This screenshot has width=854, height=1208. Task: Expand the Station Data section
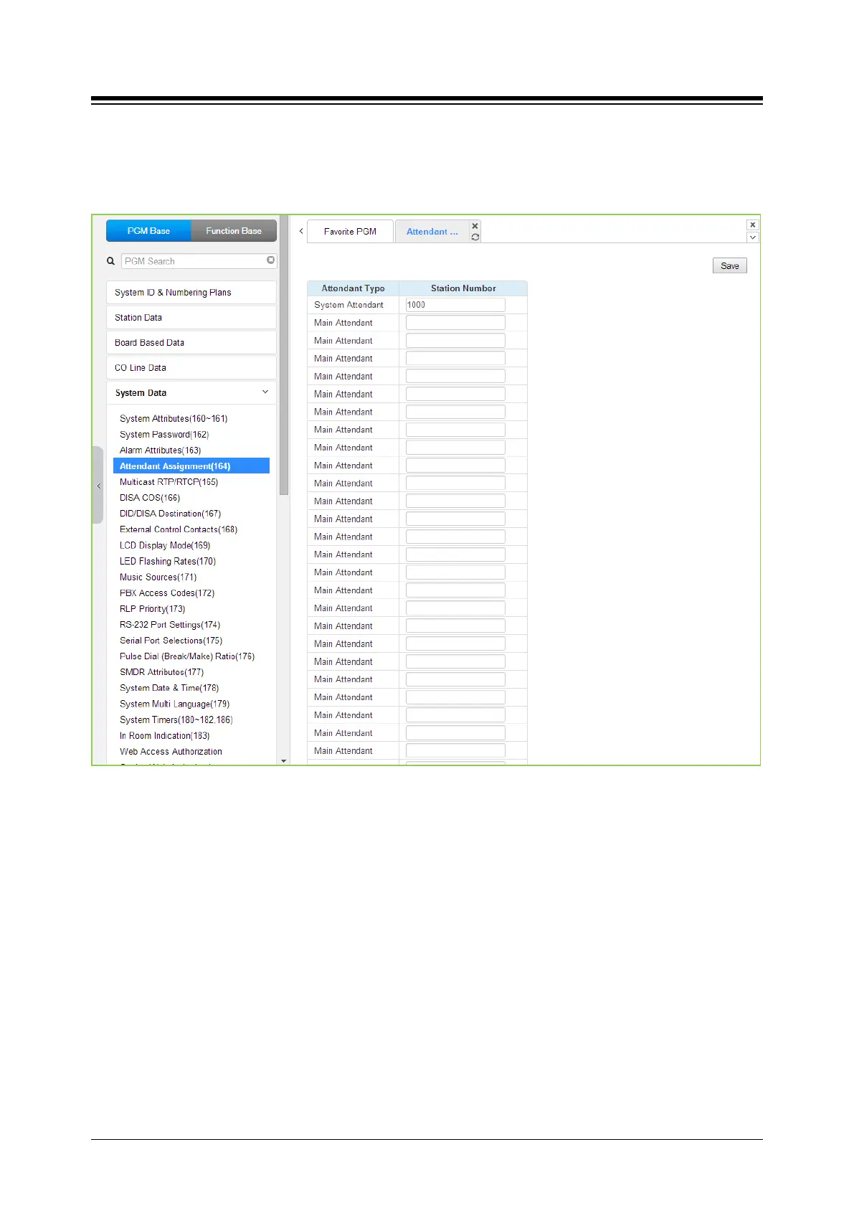(191, 318)
